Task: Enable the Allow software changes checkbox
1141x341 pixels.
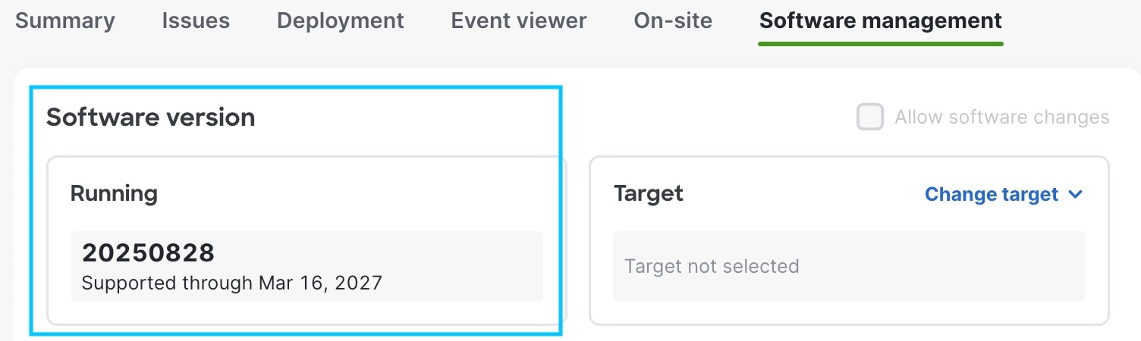Action: [x=870, y=117]
